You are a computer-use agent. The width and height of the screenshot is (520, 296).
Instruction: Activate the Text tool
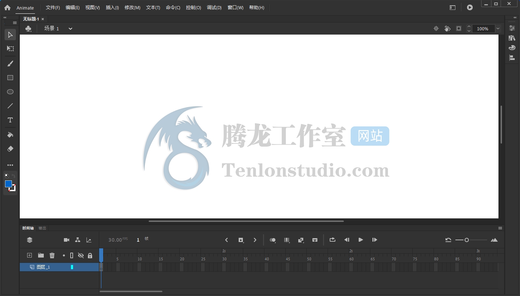coord(10,120)
